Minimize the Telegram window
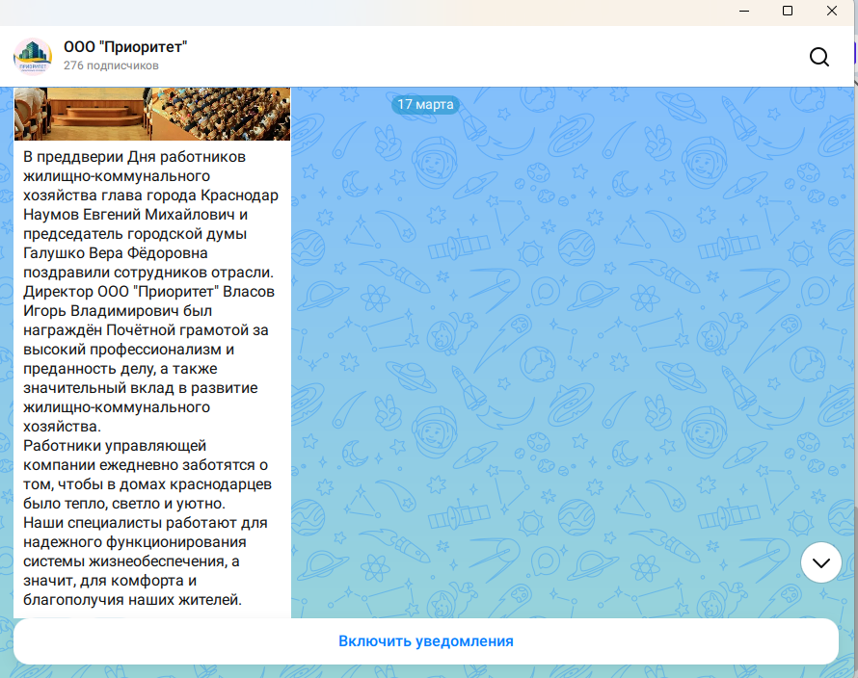The image size is (858, 678). click(744, 11)
